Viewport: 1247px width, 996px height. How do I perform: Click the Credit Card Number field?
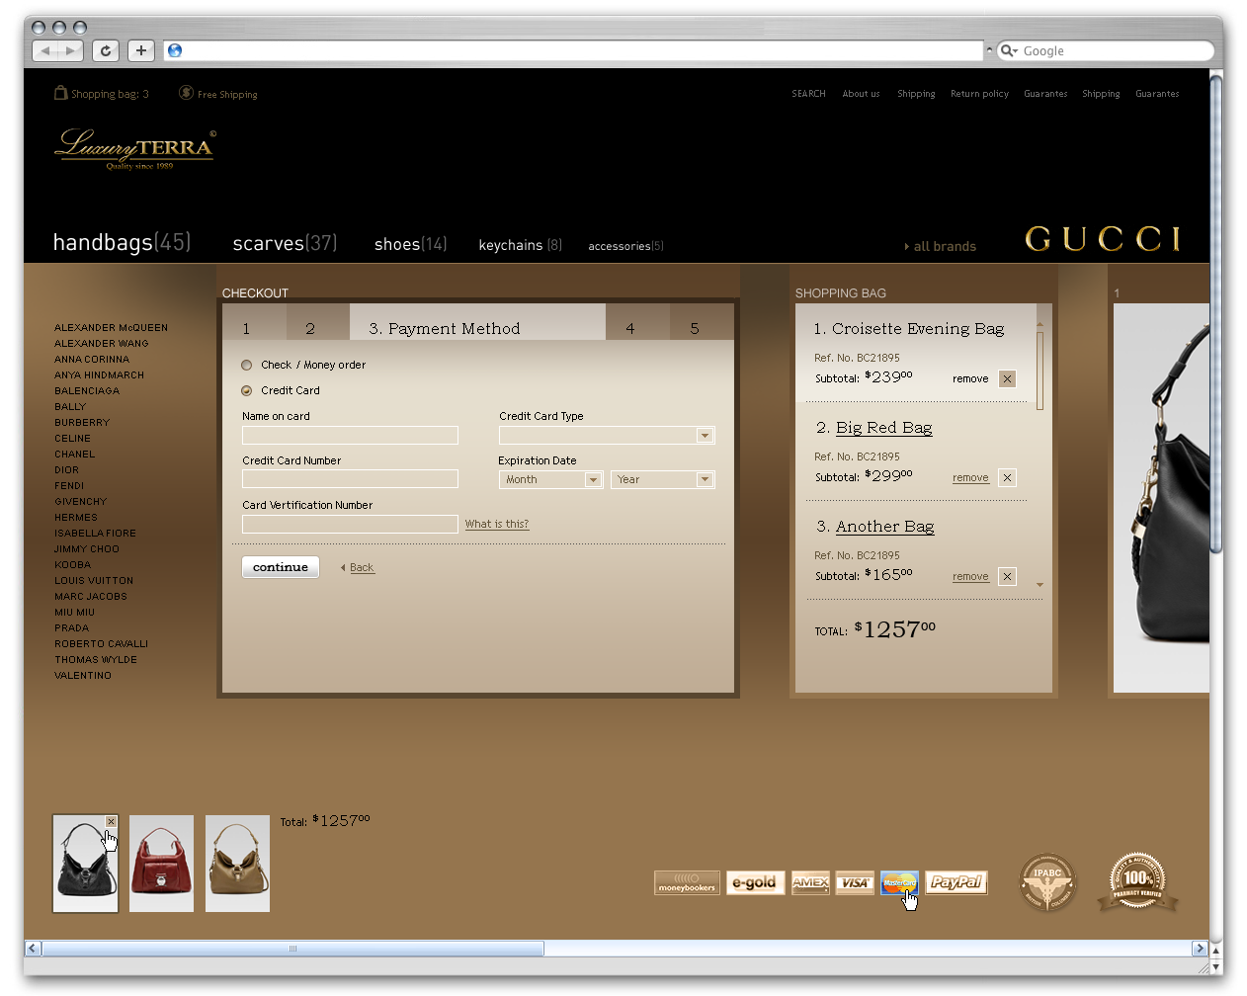pyautogui.click(x=350, y=479)
